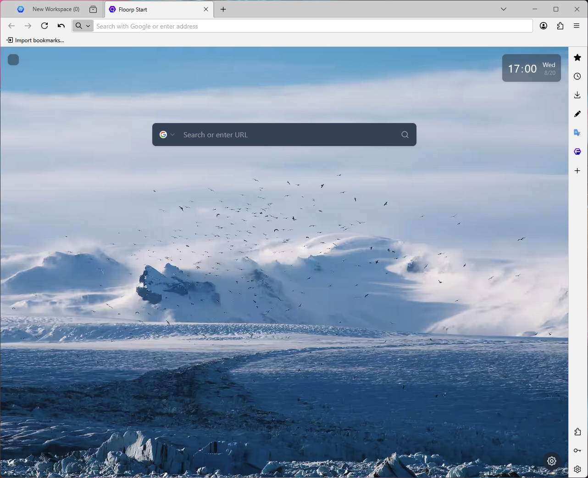The width and height of the screenshot is (588, 478).
Task: Expand the search engine dropdown in address bar
Action: (83, 26)
